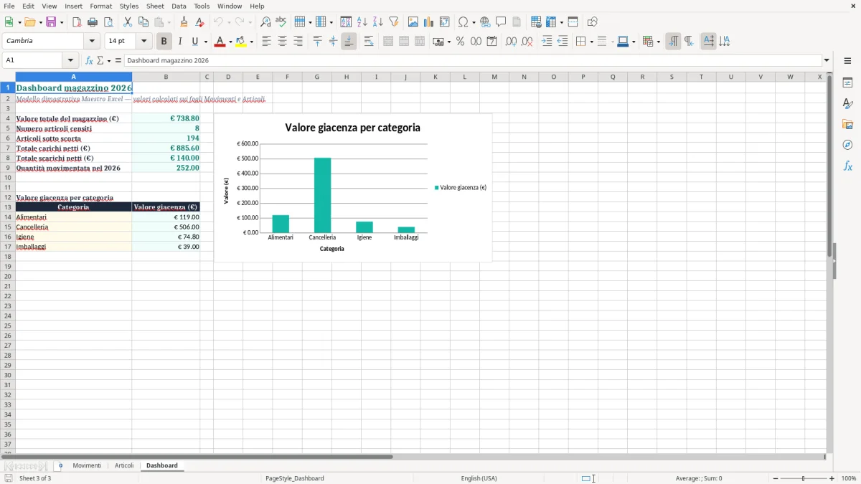Insert a comment

pyautogui.click(x=501, y=22)
